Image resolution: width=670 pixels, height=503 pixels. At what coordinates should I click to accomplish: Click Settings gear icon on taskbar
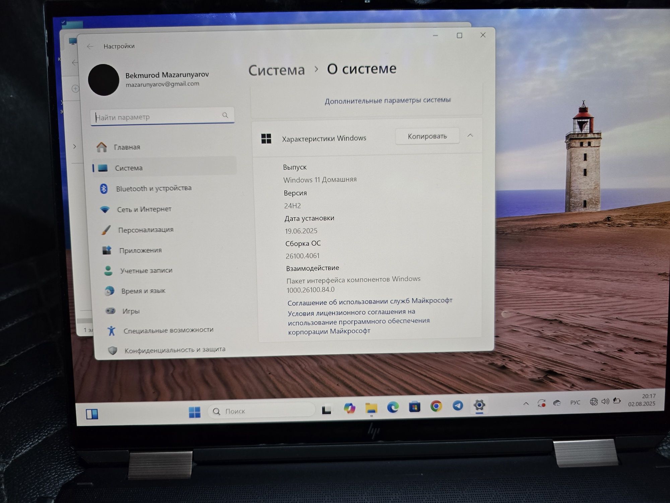pyautogui.click(x=479, y=405)
